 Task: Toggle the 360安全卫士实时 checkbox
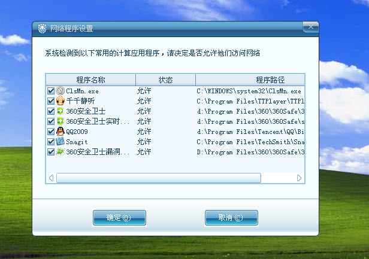pos(51,121)
